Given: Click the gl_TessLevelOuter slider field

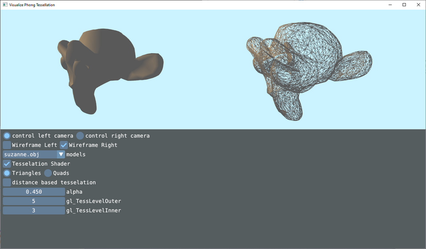Looking at the screenshot, I should point(34,201).
